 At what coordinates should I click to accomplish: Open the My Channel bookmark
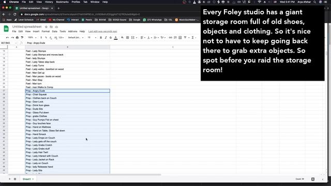pos(56,20)
